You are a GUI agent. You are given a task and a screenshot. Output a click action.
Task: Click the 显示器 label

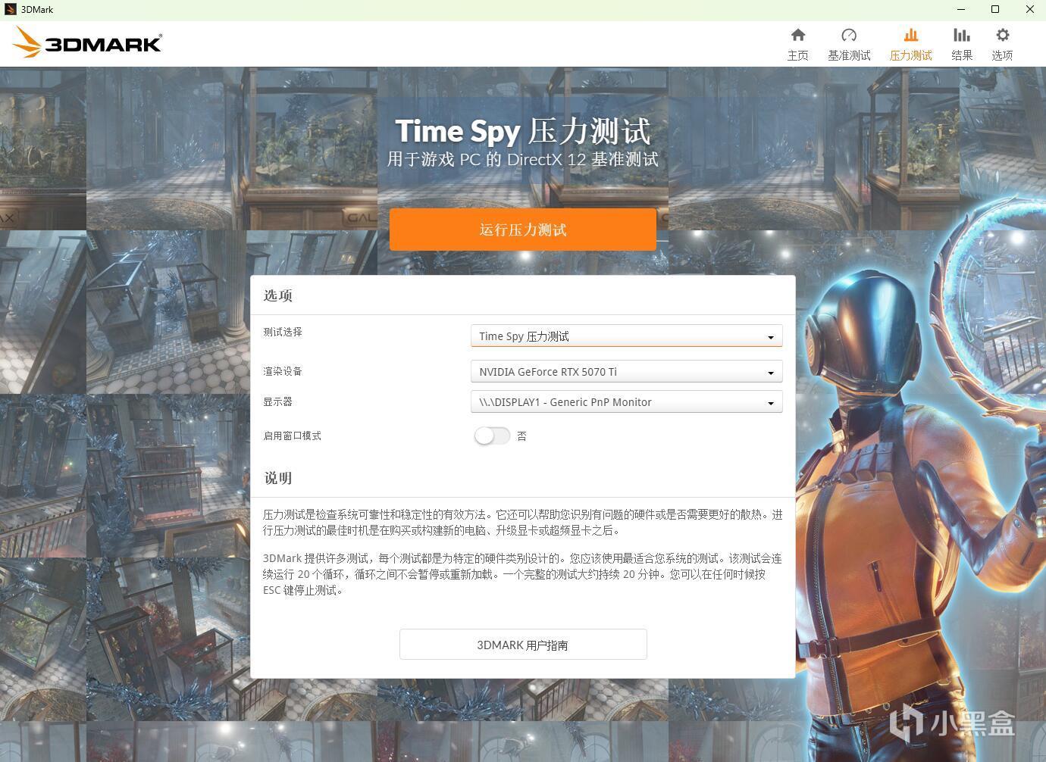click(277, 401)
